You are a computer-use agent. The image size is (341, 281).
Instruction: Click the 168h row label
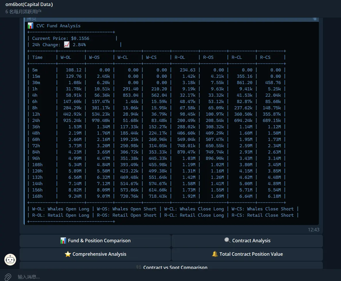pos(37,196)
